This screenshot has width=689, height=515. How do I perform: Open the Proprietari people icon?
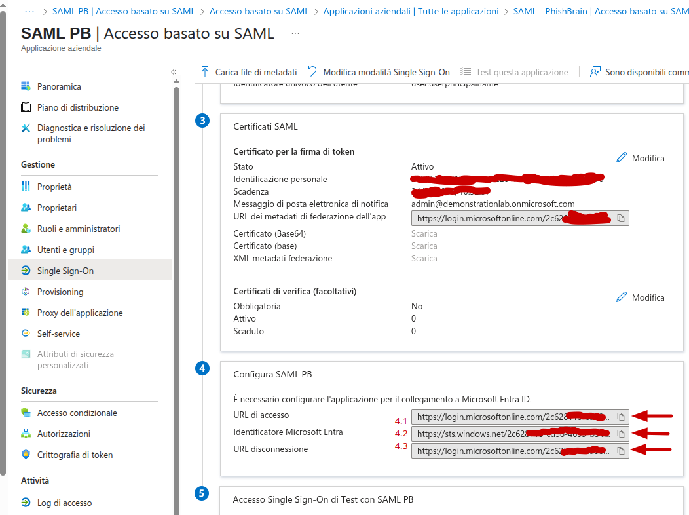26,208
